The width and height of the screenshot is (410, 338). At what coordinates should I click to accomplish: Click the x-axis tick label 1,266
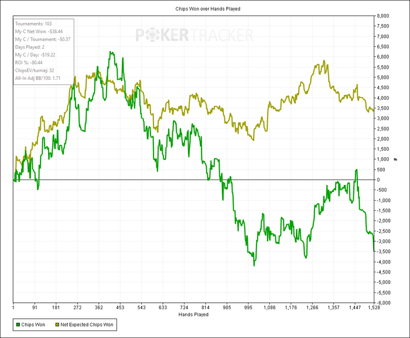[312, 307]
